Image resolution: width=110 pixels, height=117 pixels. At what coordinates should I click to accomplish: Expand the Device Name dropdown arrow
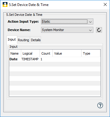click(x=90, y=30)
